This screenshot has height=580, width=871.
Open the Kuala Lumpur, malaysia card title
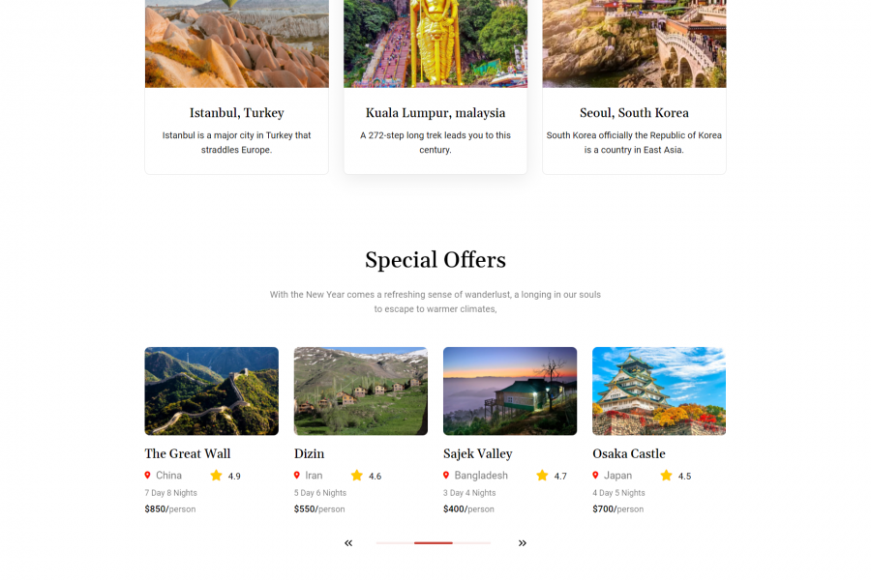(x=435, y=113)
